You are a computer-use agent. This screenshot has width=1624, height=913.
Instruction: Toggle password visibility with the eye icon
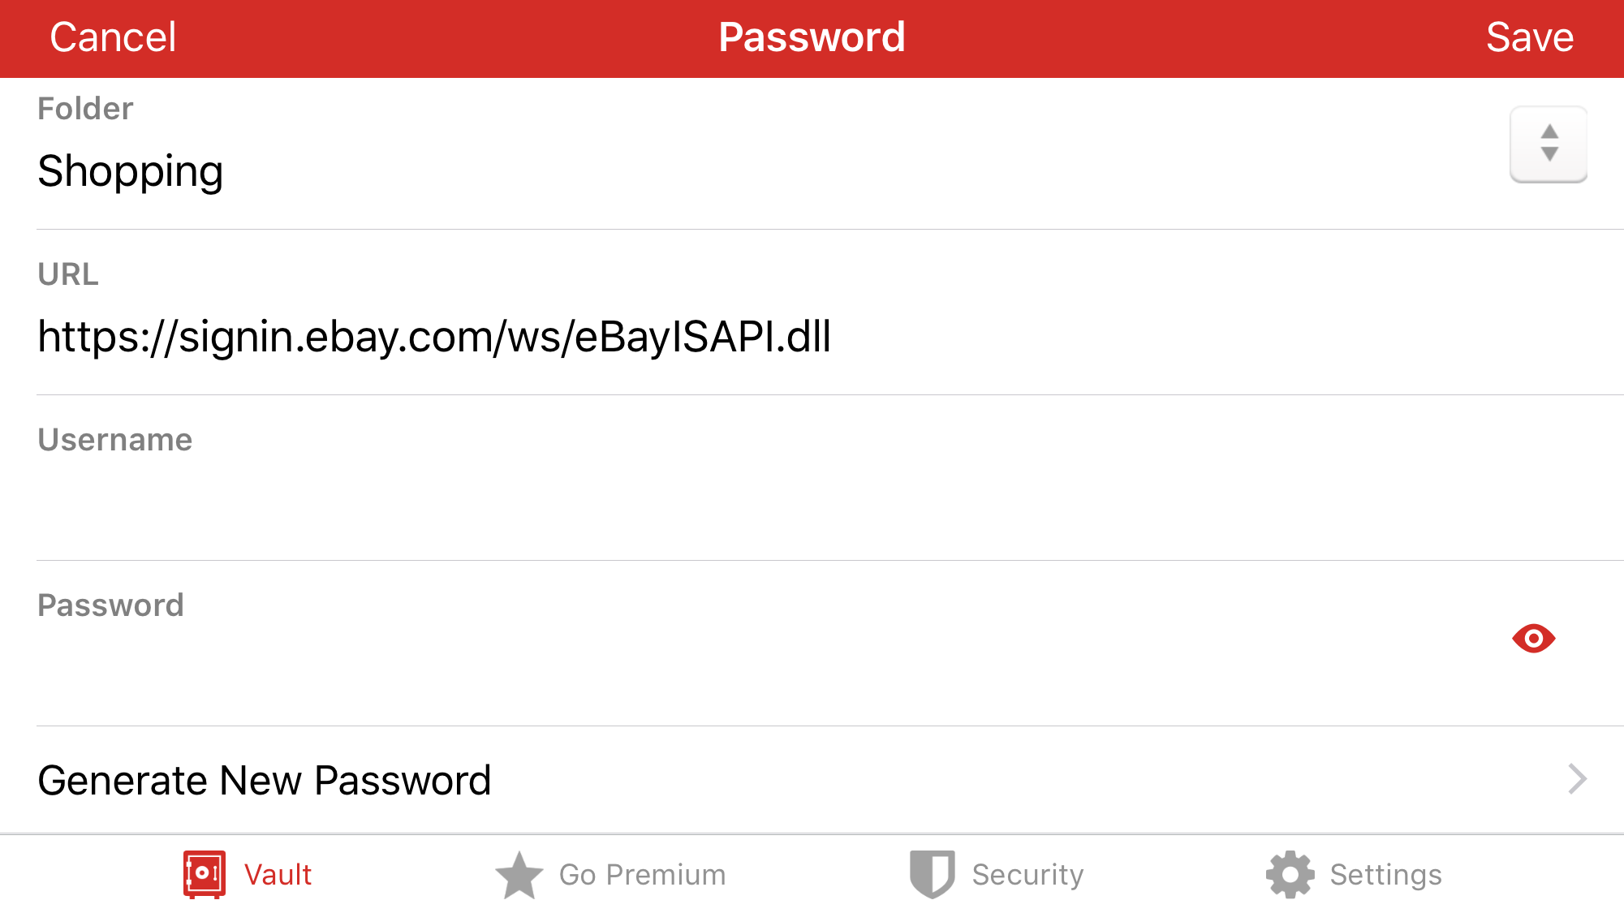coord(1533,639)
